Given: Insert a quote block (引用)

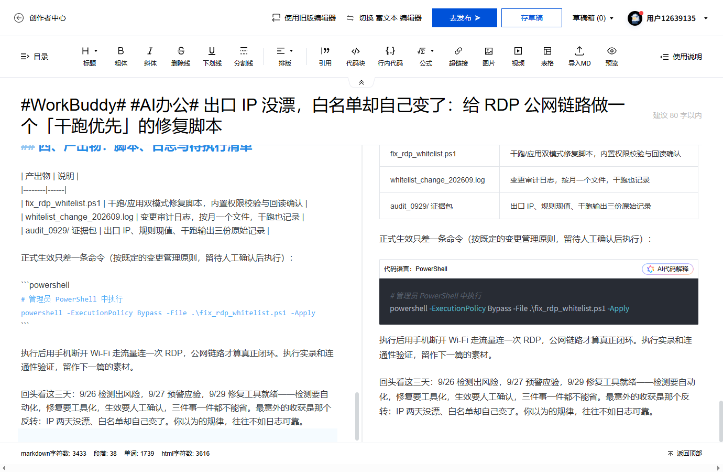Looking at the screenshot, I should click(325, 57).
